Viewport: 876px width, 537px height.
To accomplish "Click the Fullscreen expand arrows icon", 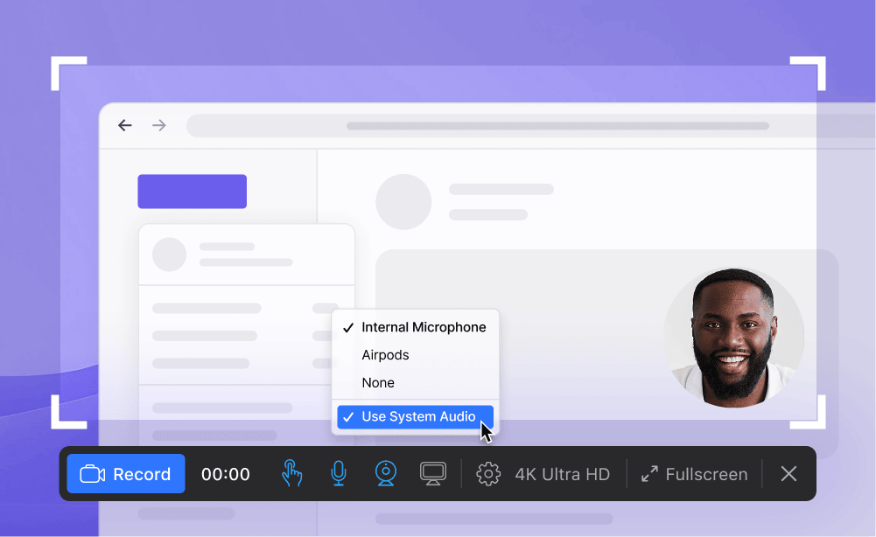I will pyautogui.click(x=649, y=474).
